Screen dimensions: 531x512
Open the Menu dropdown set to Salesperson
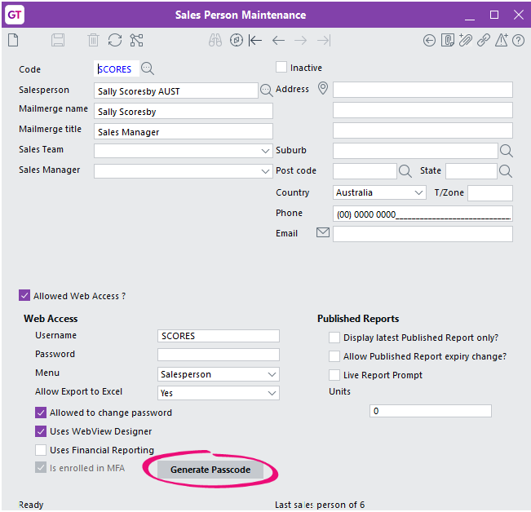219,374
